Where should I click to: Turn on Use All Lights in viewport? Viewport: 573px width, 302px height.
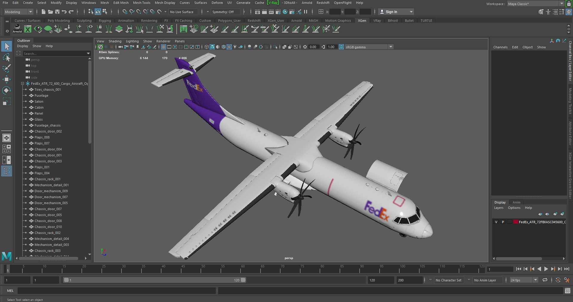pos(235,47)
